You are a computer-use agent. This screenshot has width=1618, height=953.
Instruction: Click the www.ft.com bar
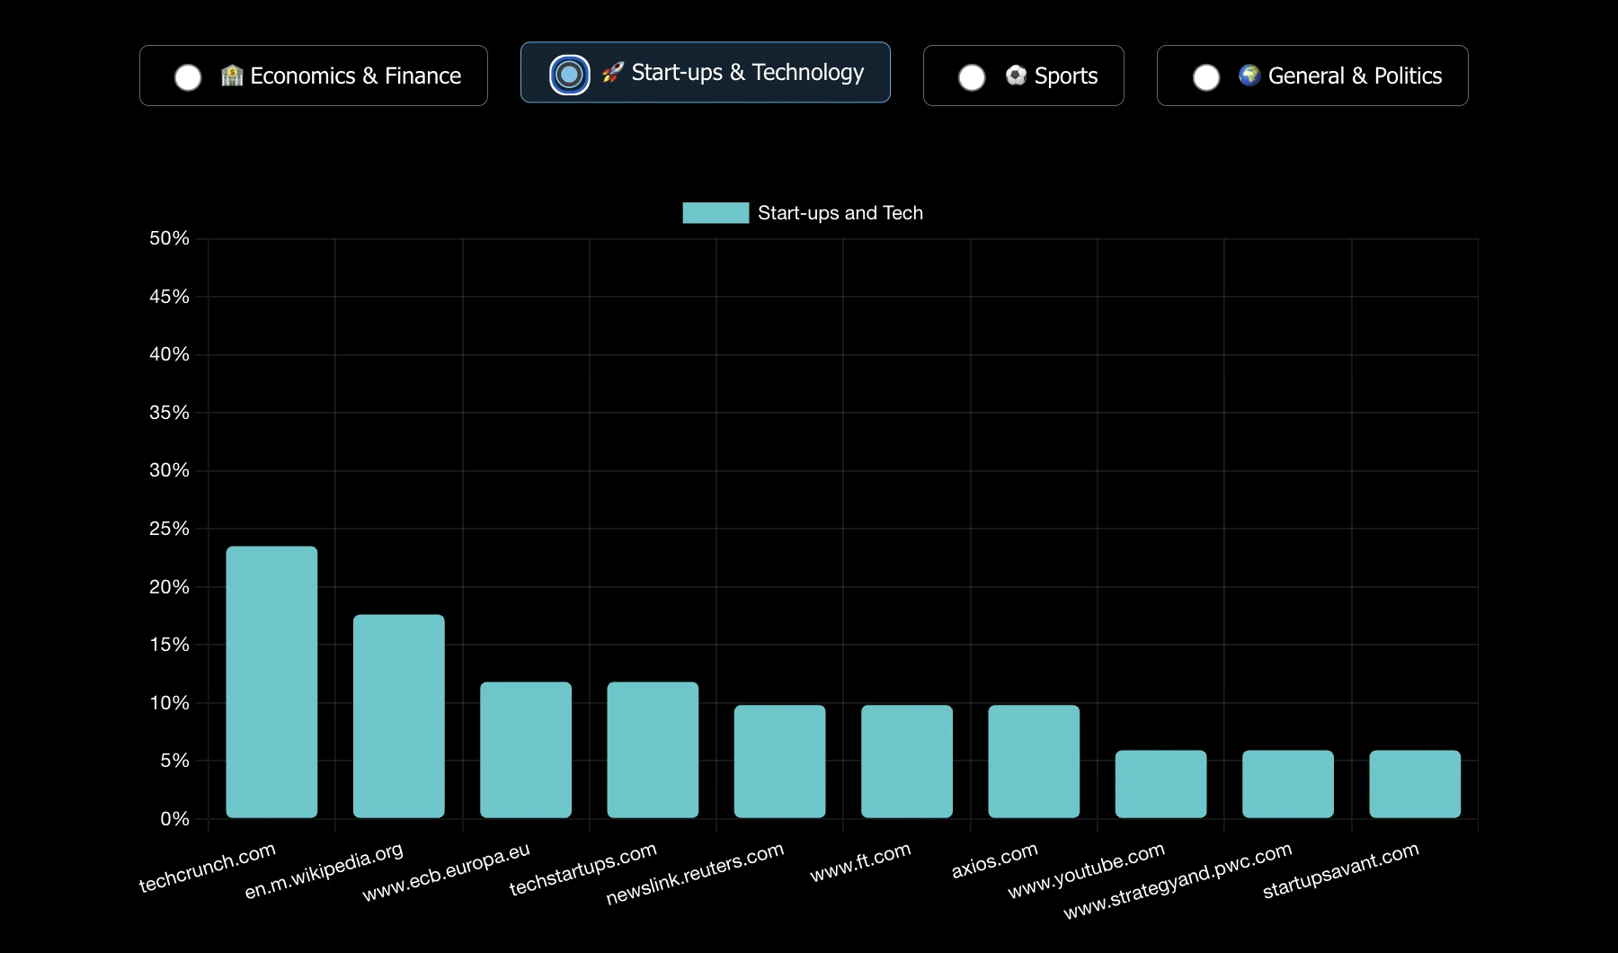point(907,762)
